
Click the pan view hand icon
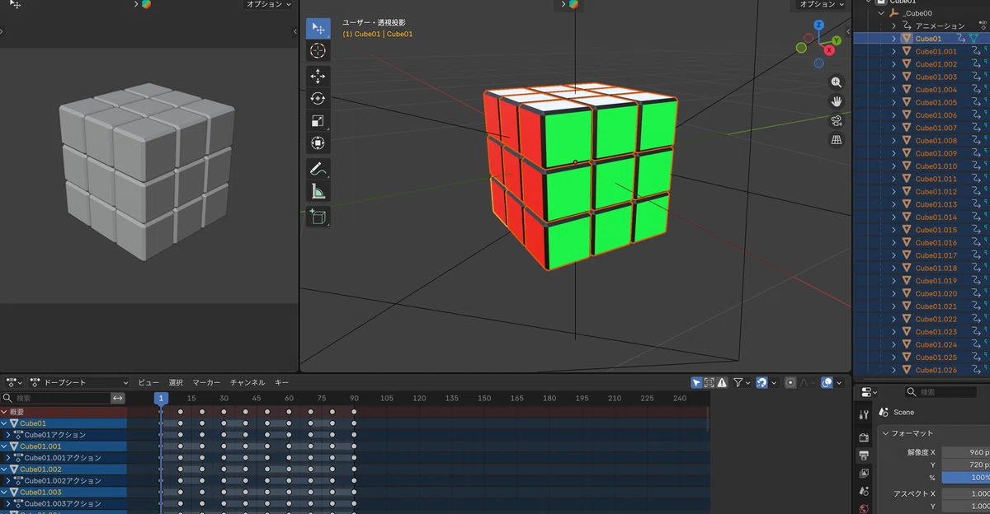[837, 101]
